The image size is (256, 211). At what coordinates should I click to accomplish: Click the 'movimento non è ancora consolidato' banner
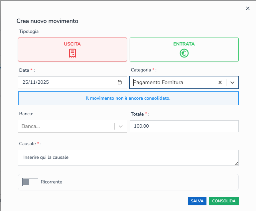[128, 98]
